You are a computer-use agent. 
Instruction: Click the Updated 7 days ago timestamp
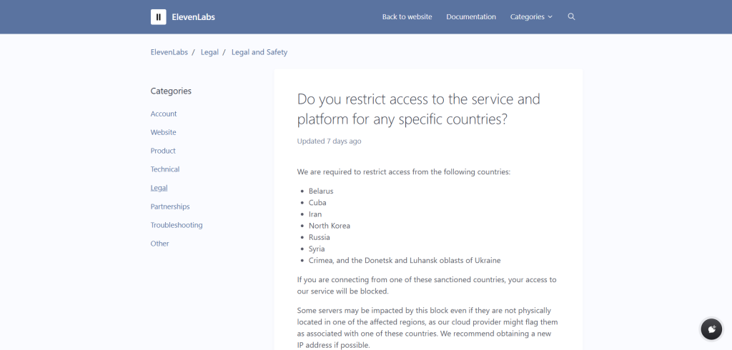click(x=329, y=141)
